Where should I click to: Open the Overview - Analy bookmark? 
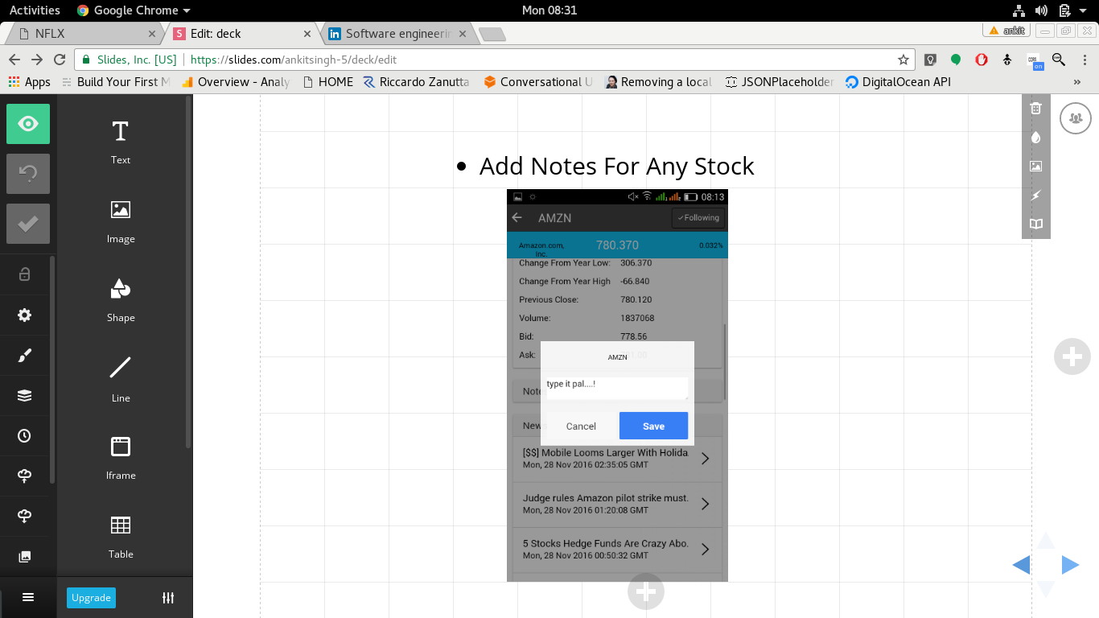pos(236,82)
